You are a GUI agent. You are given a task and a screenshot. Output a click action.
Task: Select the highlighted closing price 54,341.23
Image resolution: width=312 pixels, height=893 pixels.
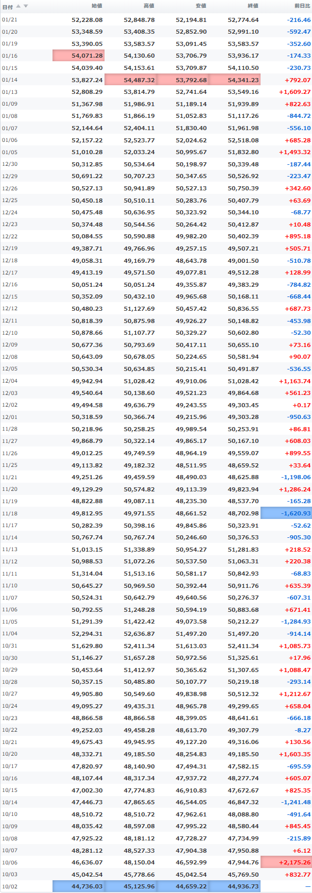pyautogui.click(x=235, y=80)
